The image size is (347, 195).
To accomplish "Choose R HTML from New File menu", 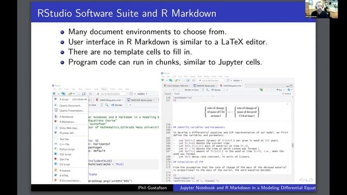I will coord(70,175).
